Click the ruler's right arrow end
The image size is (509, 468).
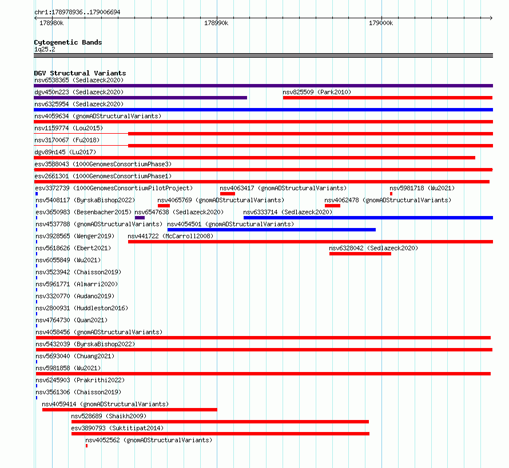tap(491, 18)
